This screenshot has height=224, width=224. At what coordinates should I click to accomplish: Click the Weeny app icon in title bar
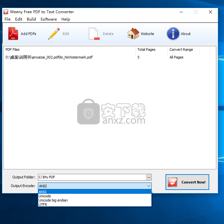click(x=6, y=12)
